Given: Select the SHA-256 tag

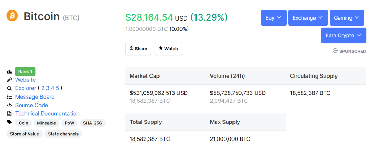Looking at the screenshot, I should [93, 123].
